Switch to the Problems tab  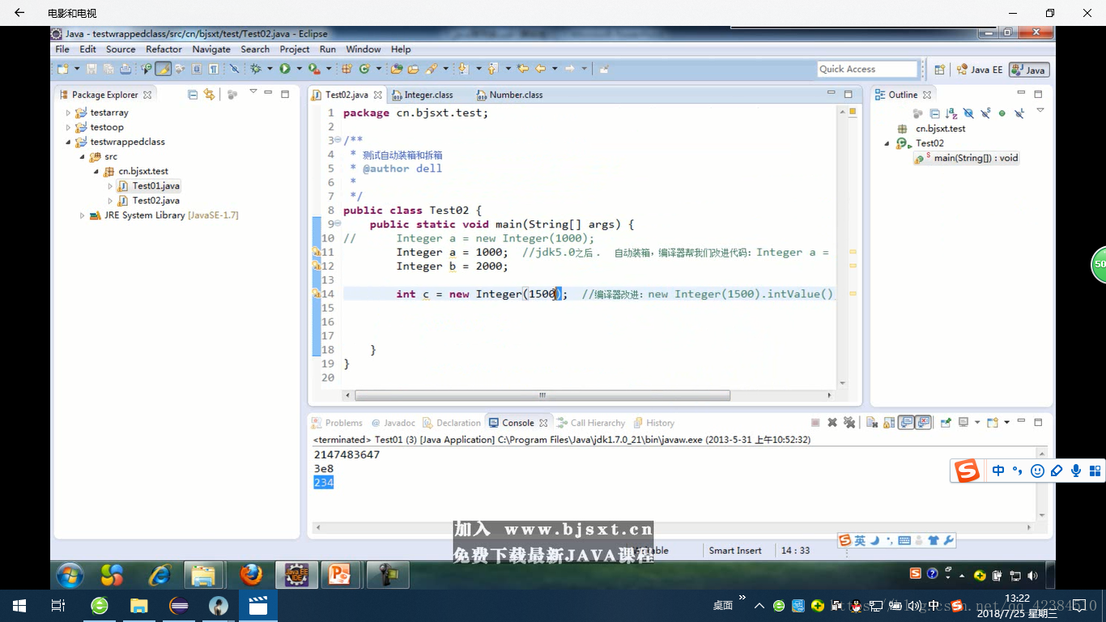coord(338,423)
